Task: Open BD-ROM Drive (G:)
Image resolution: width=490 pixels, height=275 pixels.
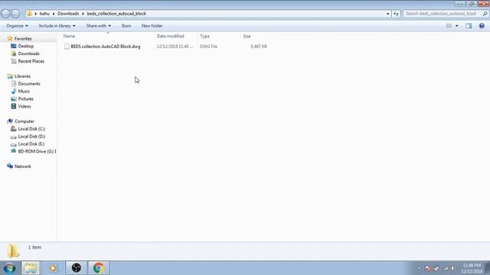Action: [37, 151]
